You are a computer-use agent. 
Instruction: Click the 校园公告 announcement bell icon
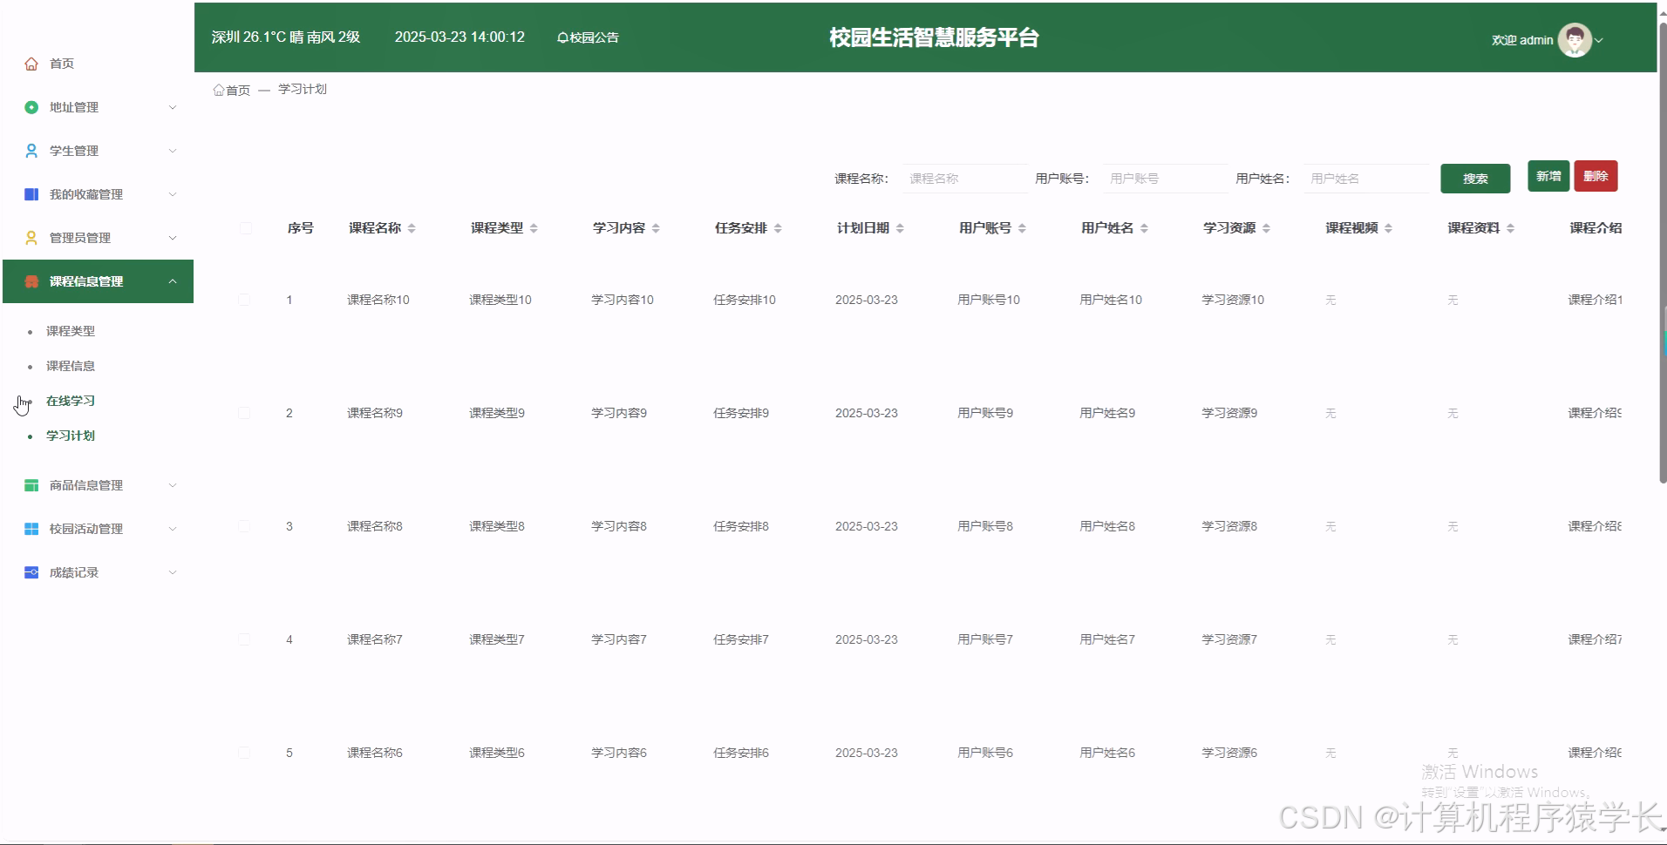pos(563,37)
